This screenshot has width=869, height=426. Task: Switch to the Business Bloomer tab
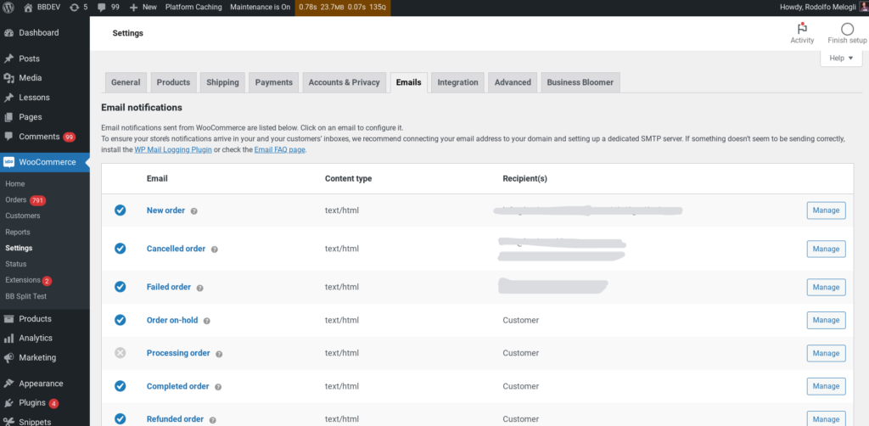point(580,82)
